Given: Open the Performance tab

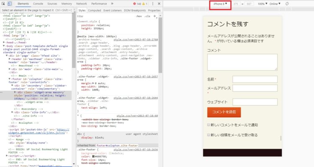Looking at the screenshot, I should click(99, 4).
